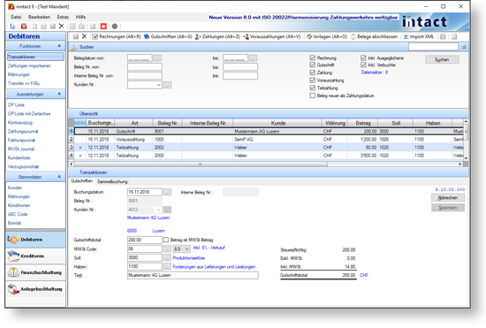Open date picker next to Belegdatum von

[157, 58]
